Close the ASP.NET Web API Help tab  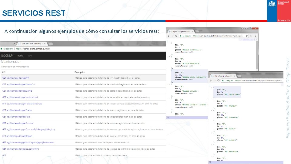point(45,44)
